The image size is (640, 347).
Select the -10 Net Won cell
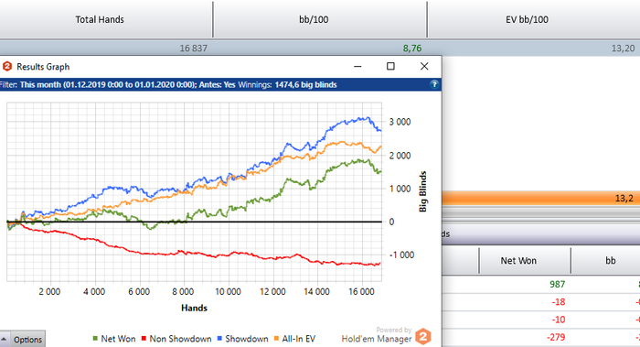(x=558, y=320)
